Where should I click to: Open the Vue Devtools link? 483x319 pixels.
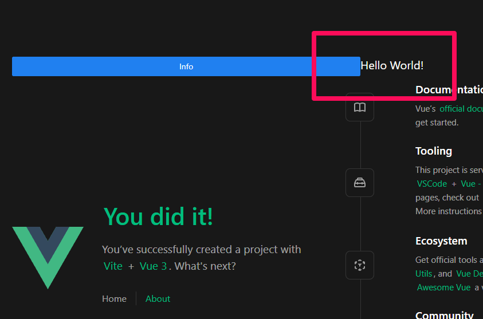coord(469,274)
